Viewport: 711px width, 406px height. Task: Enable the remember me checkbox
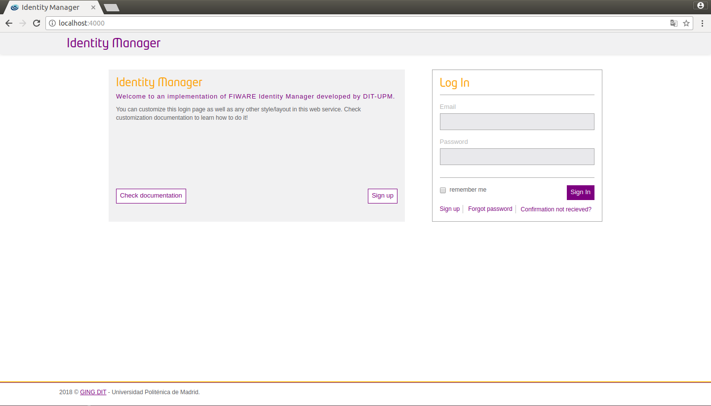pos(443,190)
